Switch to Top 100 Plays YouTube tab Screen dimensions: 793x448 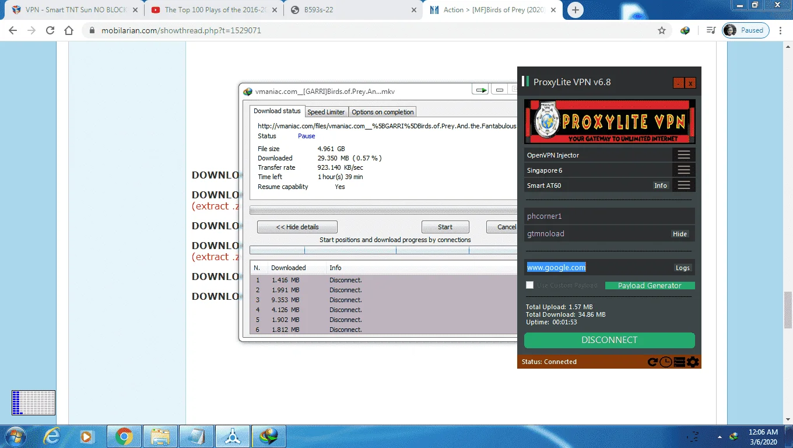click(x=214, y=10)
